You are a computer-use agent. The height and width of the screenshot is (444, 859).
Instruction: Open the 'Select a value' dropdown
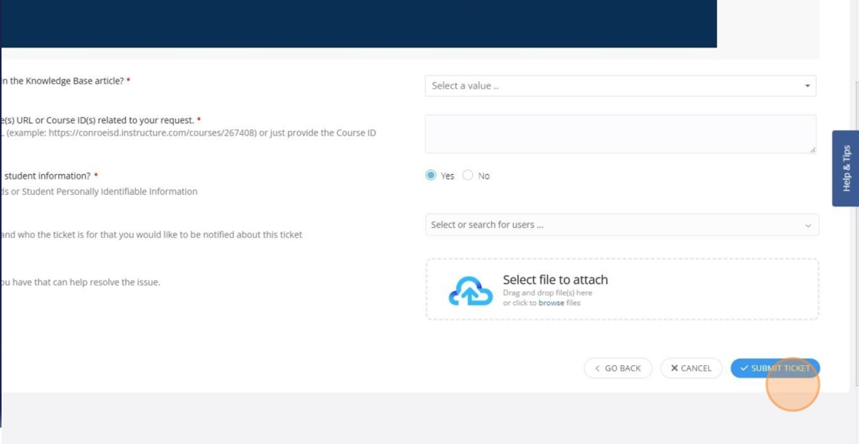[617, 86]
